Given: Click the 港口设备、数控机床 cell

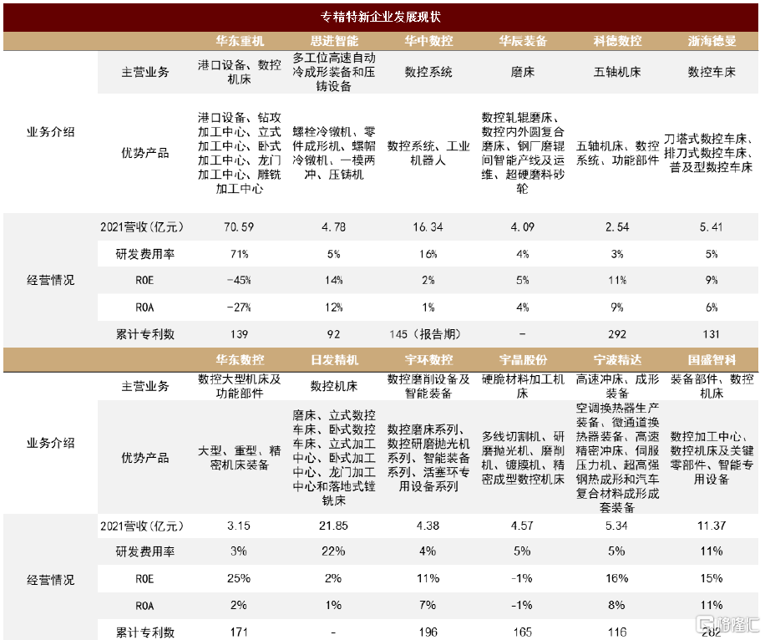Looking at the screenshot, I should (x=240, y=72).
